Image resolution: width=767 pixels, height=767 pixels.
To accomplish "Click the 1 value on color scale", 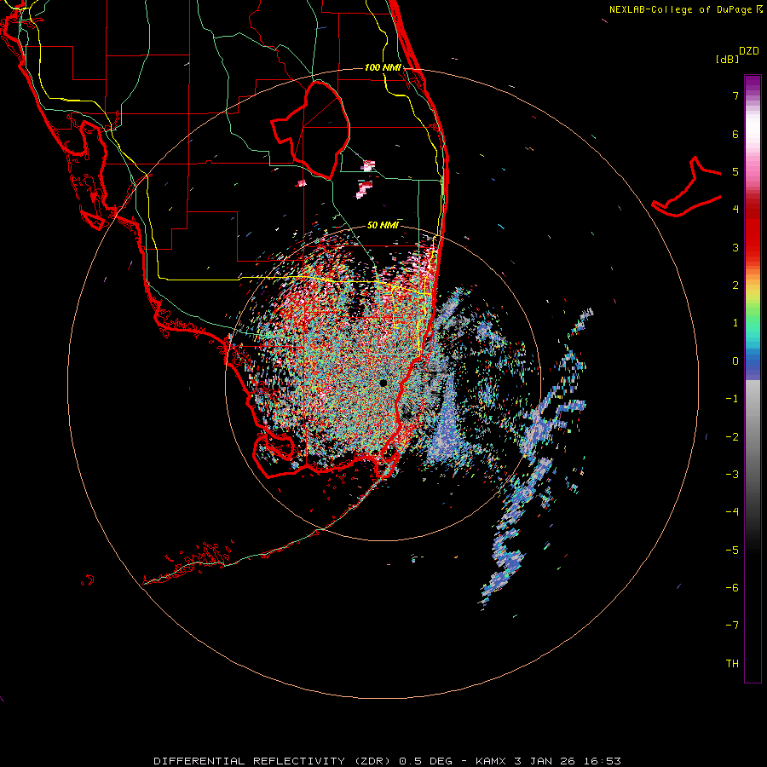I will (x=735, y=323).
